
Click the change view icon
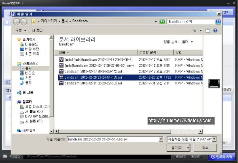coord(194,31)
